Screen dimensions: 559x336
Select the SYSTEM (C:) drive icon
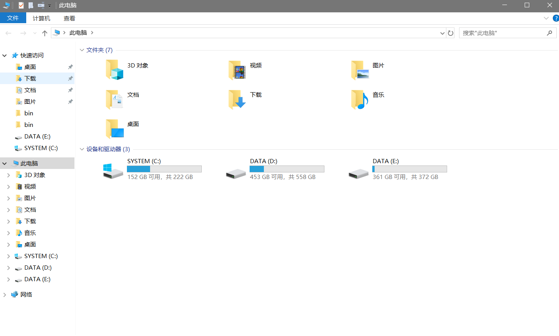tap(113, 171)
